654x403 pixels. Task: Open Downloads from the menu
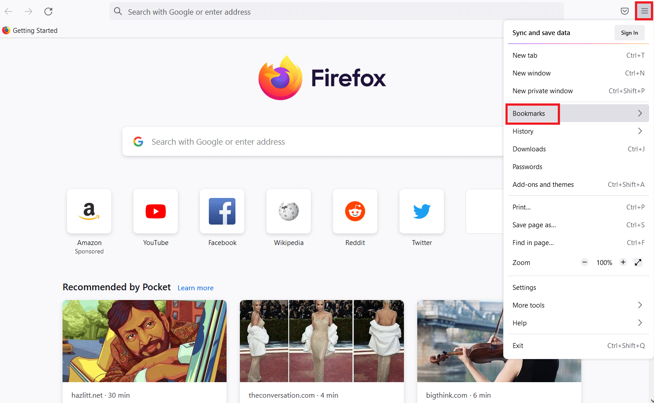(578, 149)
